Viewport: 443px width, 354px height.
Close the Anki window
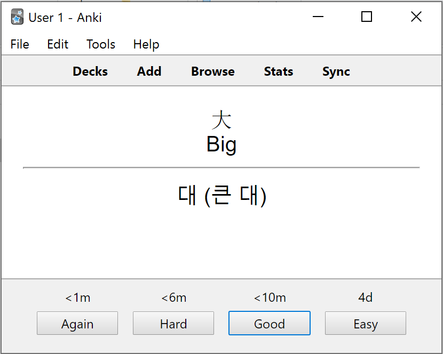pos(416,17)
